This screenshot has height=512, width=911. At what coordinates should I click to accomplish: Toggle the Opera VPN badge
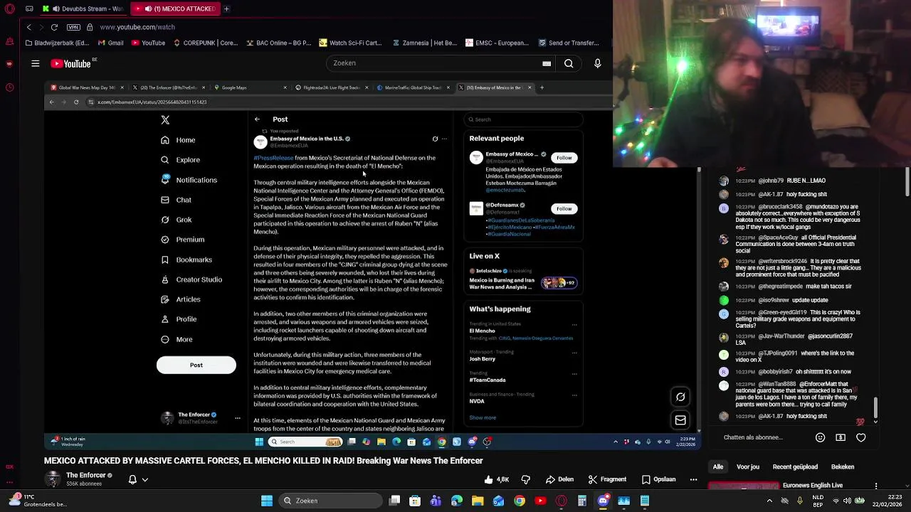pyautogui.click(x=73, y=27)
